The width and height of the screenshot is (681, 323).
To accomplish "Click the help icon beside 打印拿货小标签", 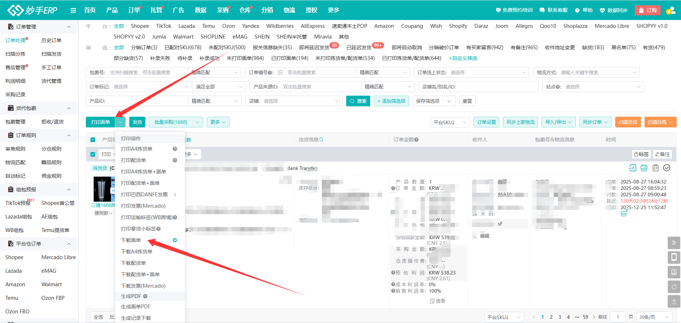I will coord(158,229).
